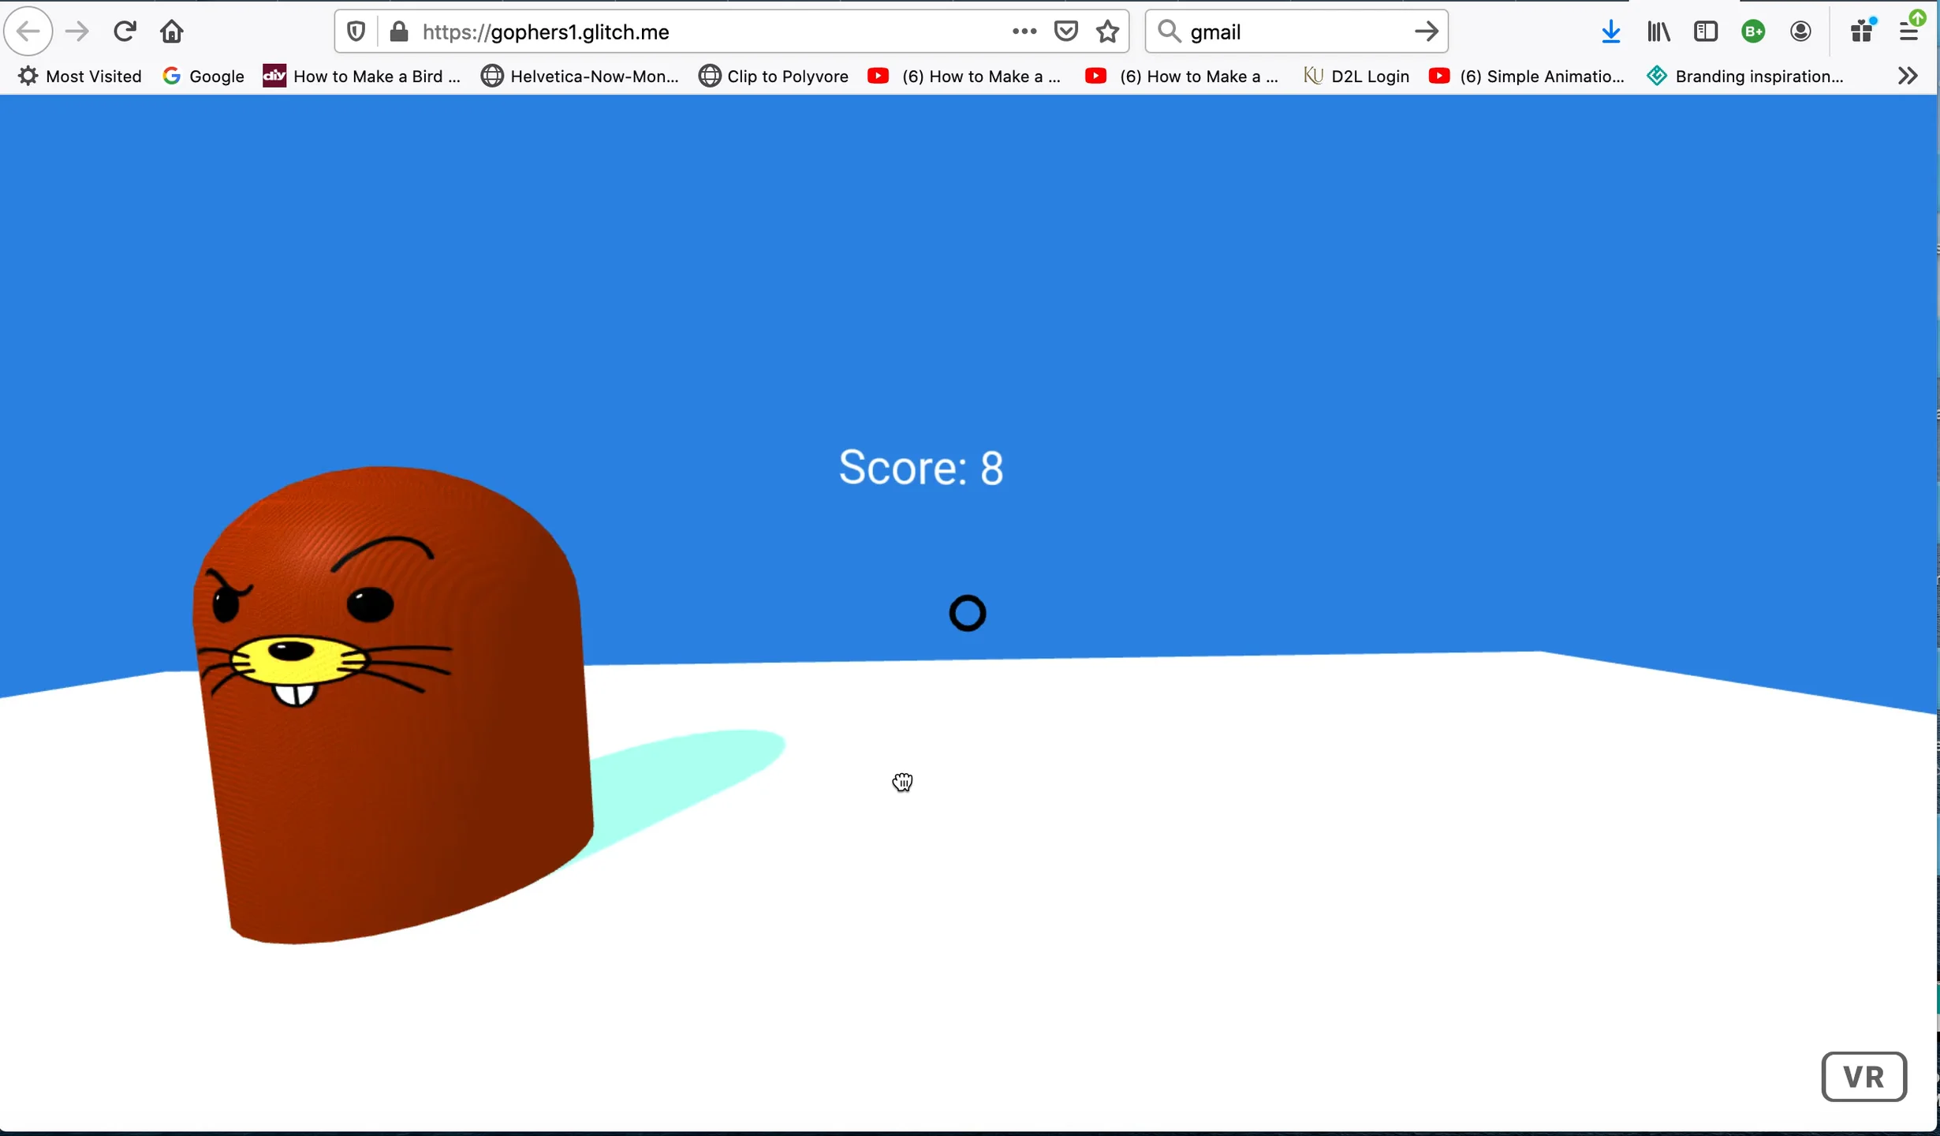Open the Most Visited bookmarks folder
This screenshot has width=1940, height=1136.
click(79, 76)
